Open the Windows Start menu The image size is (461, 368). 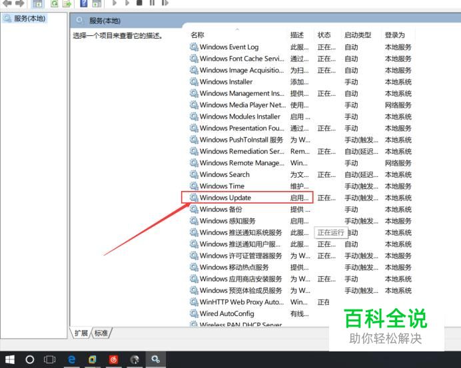coord(10,359)
